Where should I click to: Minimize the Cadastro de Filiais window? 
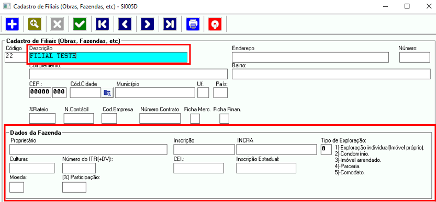pyautogui.click(x=385, y=6)
